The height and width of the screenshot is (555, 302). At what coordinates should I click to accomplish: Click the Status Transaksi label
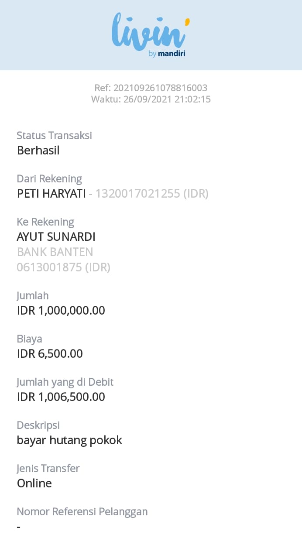[x=55, y=136]
